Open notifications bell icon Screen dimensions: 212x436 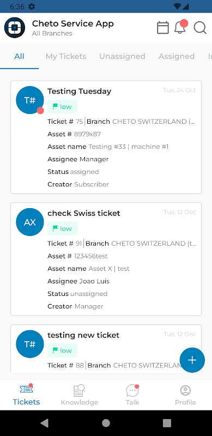(x=180, y=28)
